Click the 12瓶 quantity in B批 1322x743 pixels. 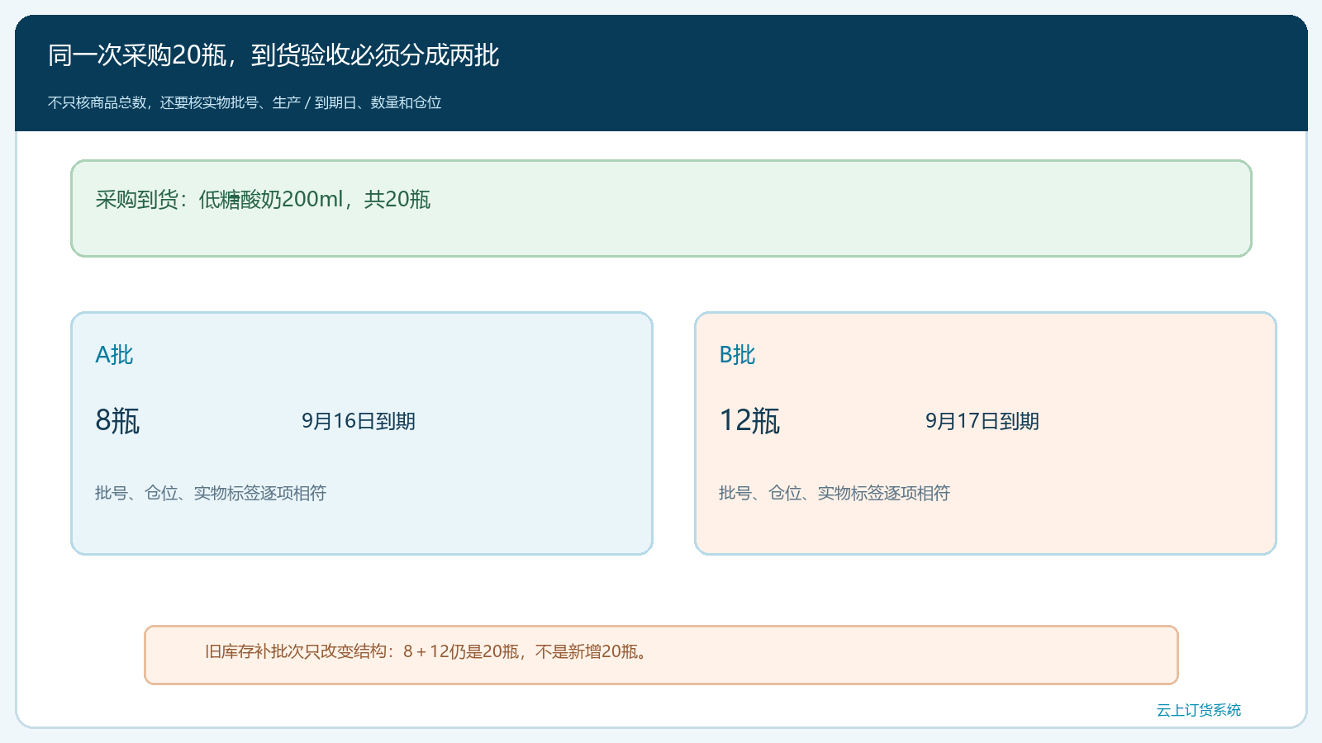[749, 421]
